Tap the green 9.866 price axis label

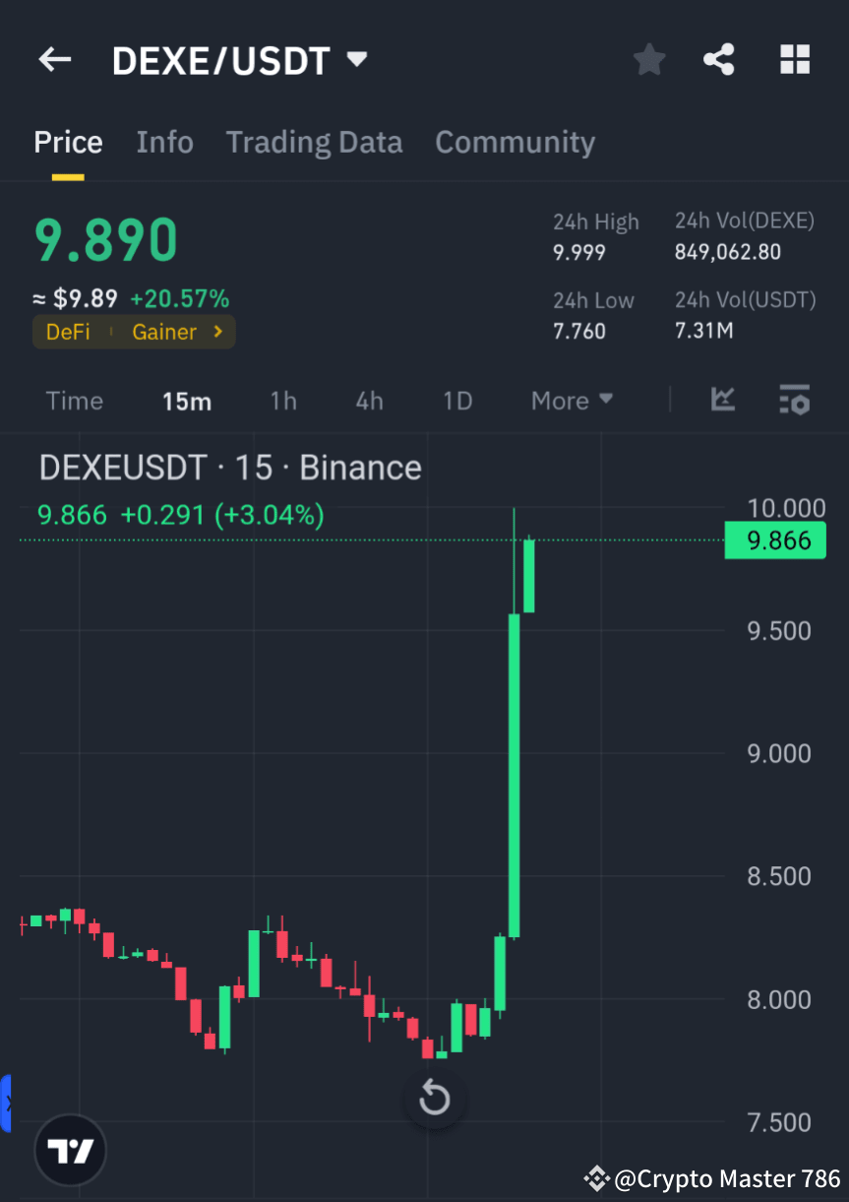(x=774, y=539)
